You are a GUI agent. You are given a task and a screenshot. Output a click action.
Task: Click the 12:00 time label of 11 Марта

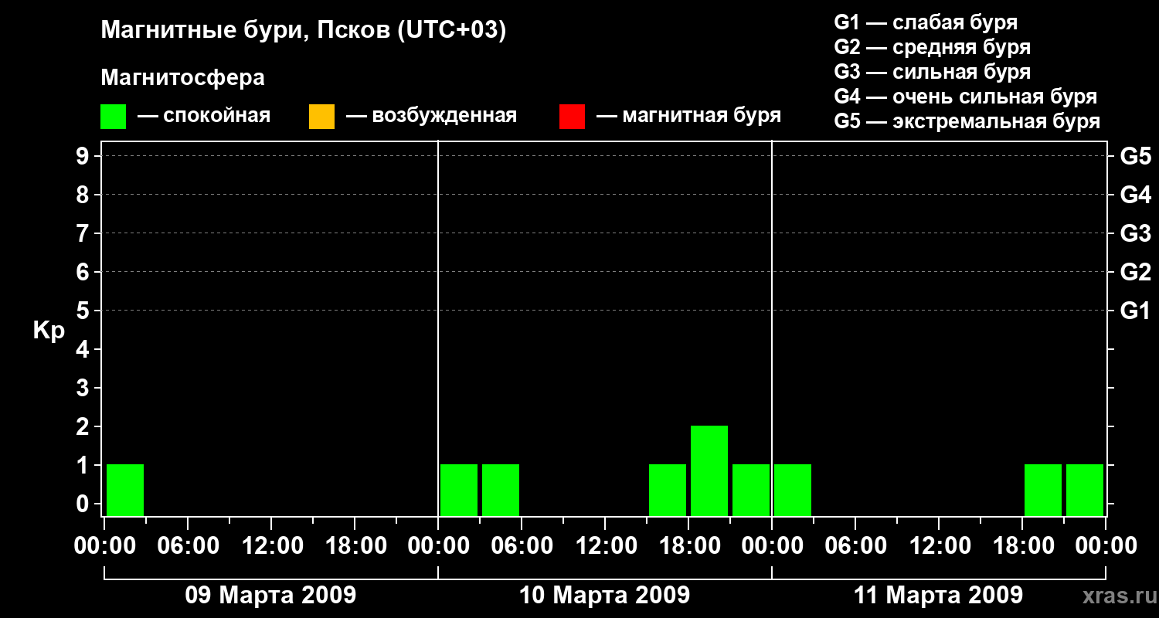pyautogui.click(x=939, y=546)
